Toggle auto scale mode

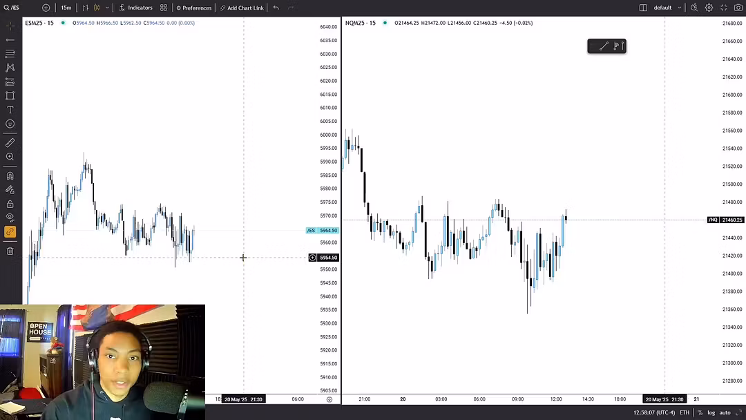(x=725, y=412)
